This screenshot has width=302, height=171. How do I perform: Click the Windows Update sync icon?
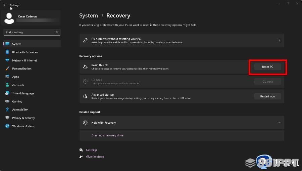tap(7, 126)
